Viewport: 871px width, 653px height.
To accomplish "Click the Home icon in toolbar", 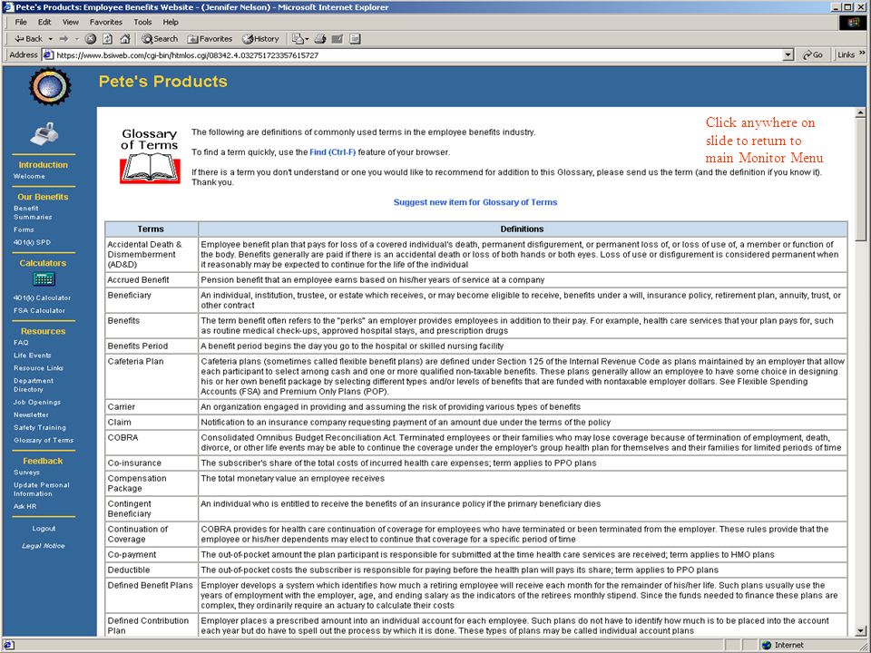I will tap(125, 39).
